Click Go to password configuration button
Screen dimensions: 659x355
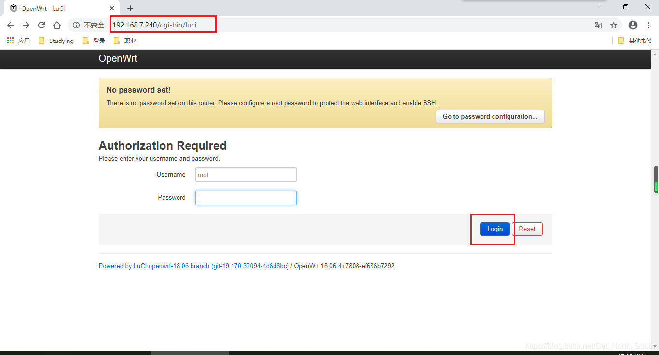click(490, 116)
